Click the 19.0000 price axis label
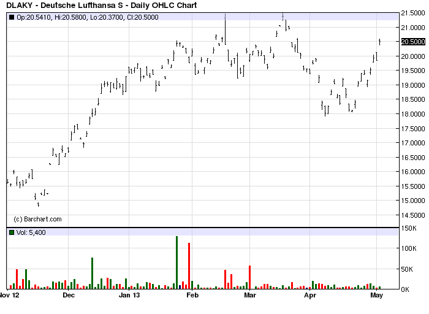The image size is (429, 314). (413, 85)
